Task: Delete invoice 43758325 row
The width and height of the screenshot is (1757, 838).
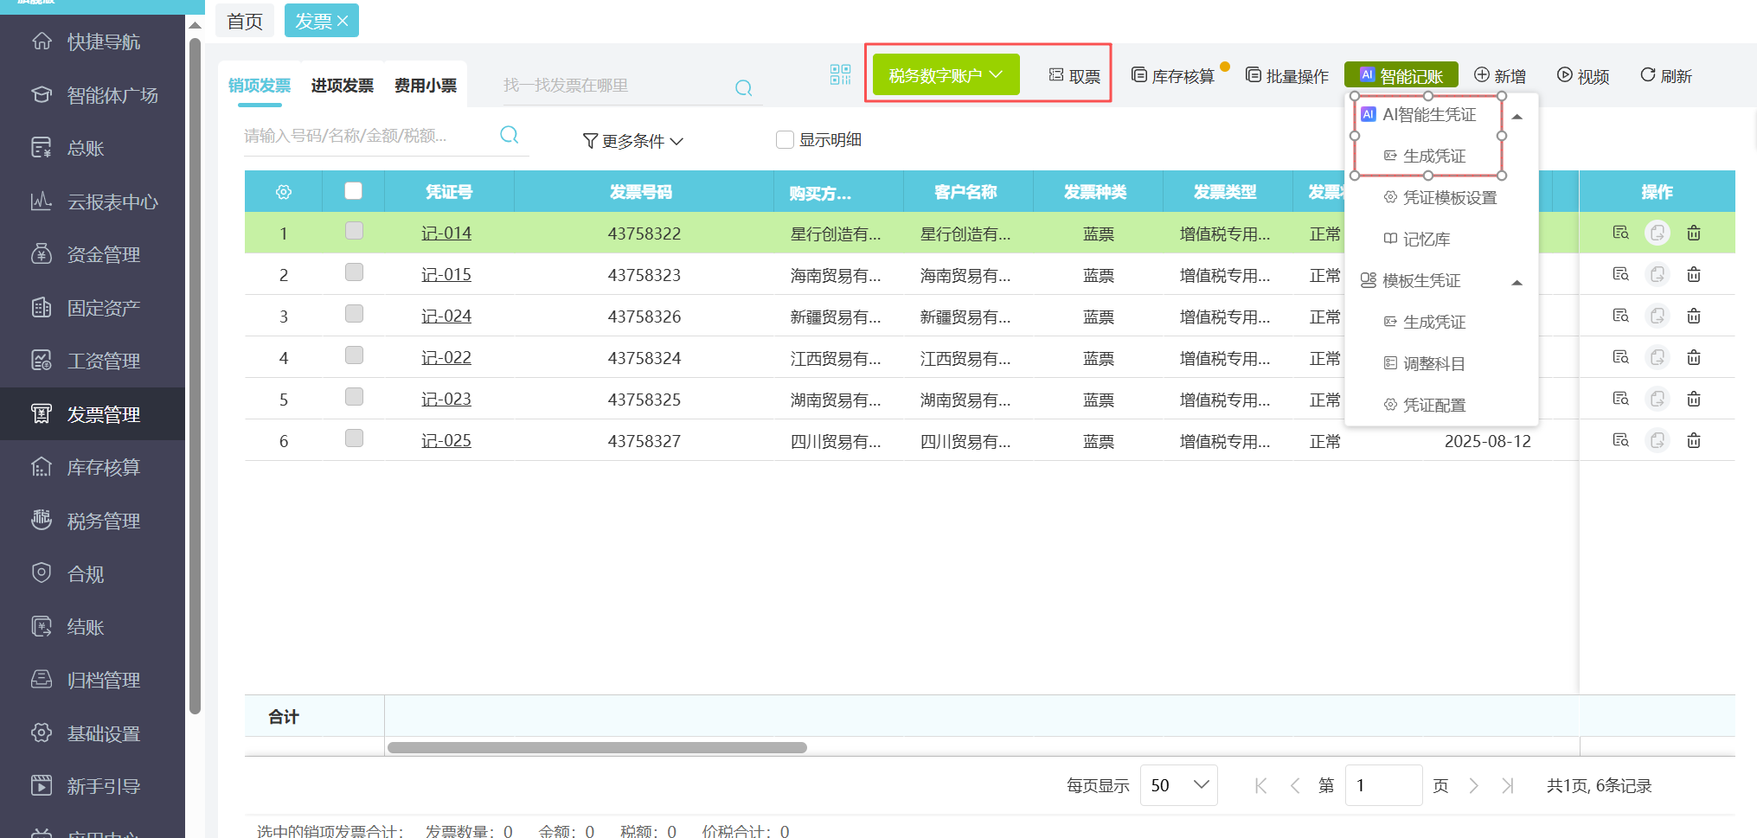Action: pyautogui.click(x=1694, y=399)
